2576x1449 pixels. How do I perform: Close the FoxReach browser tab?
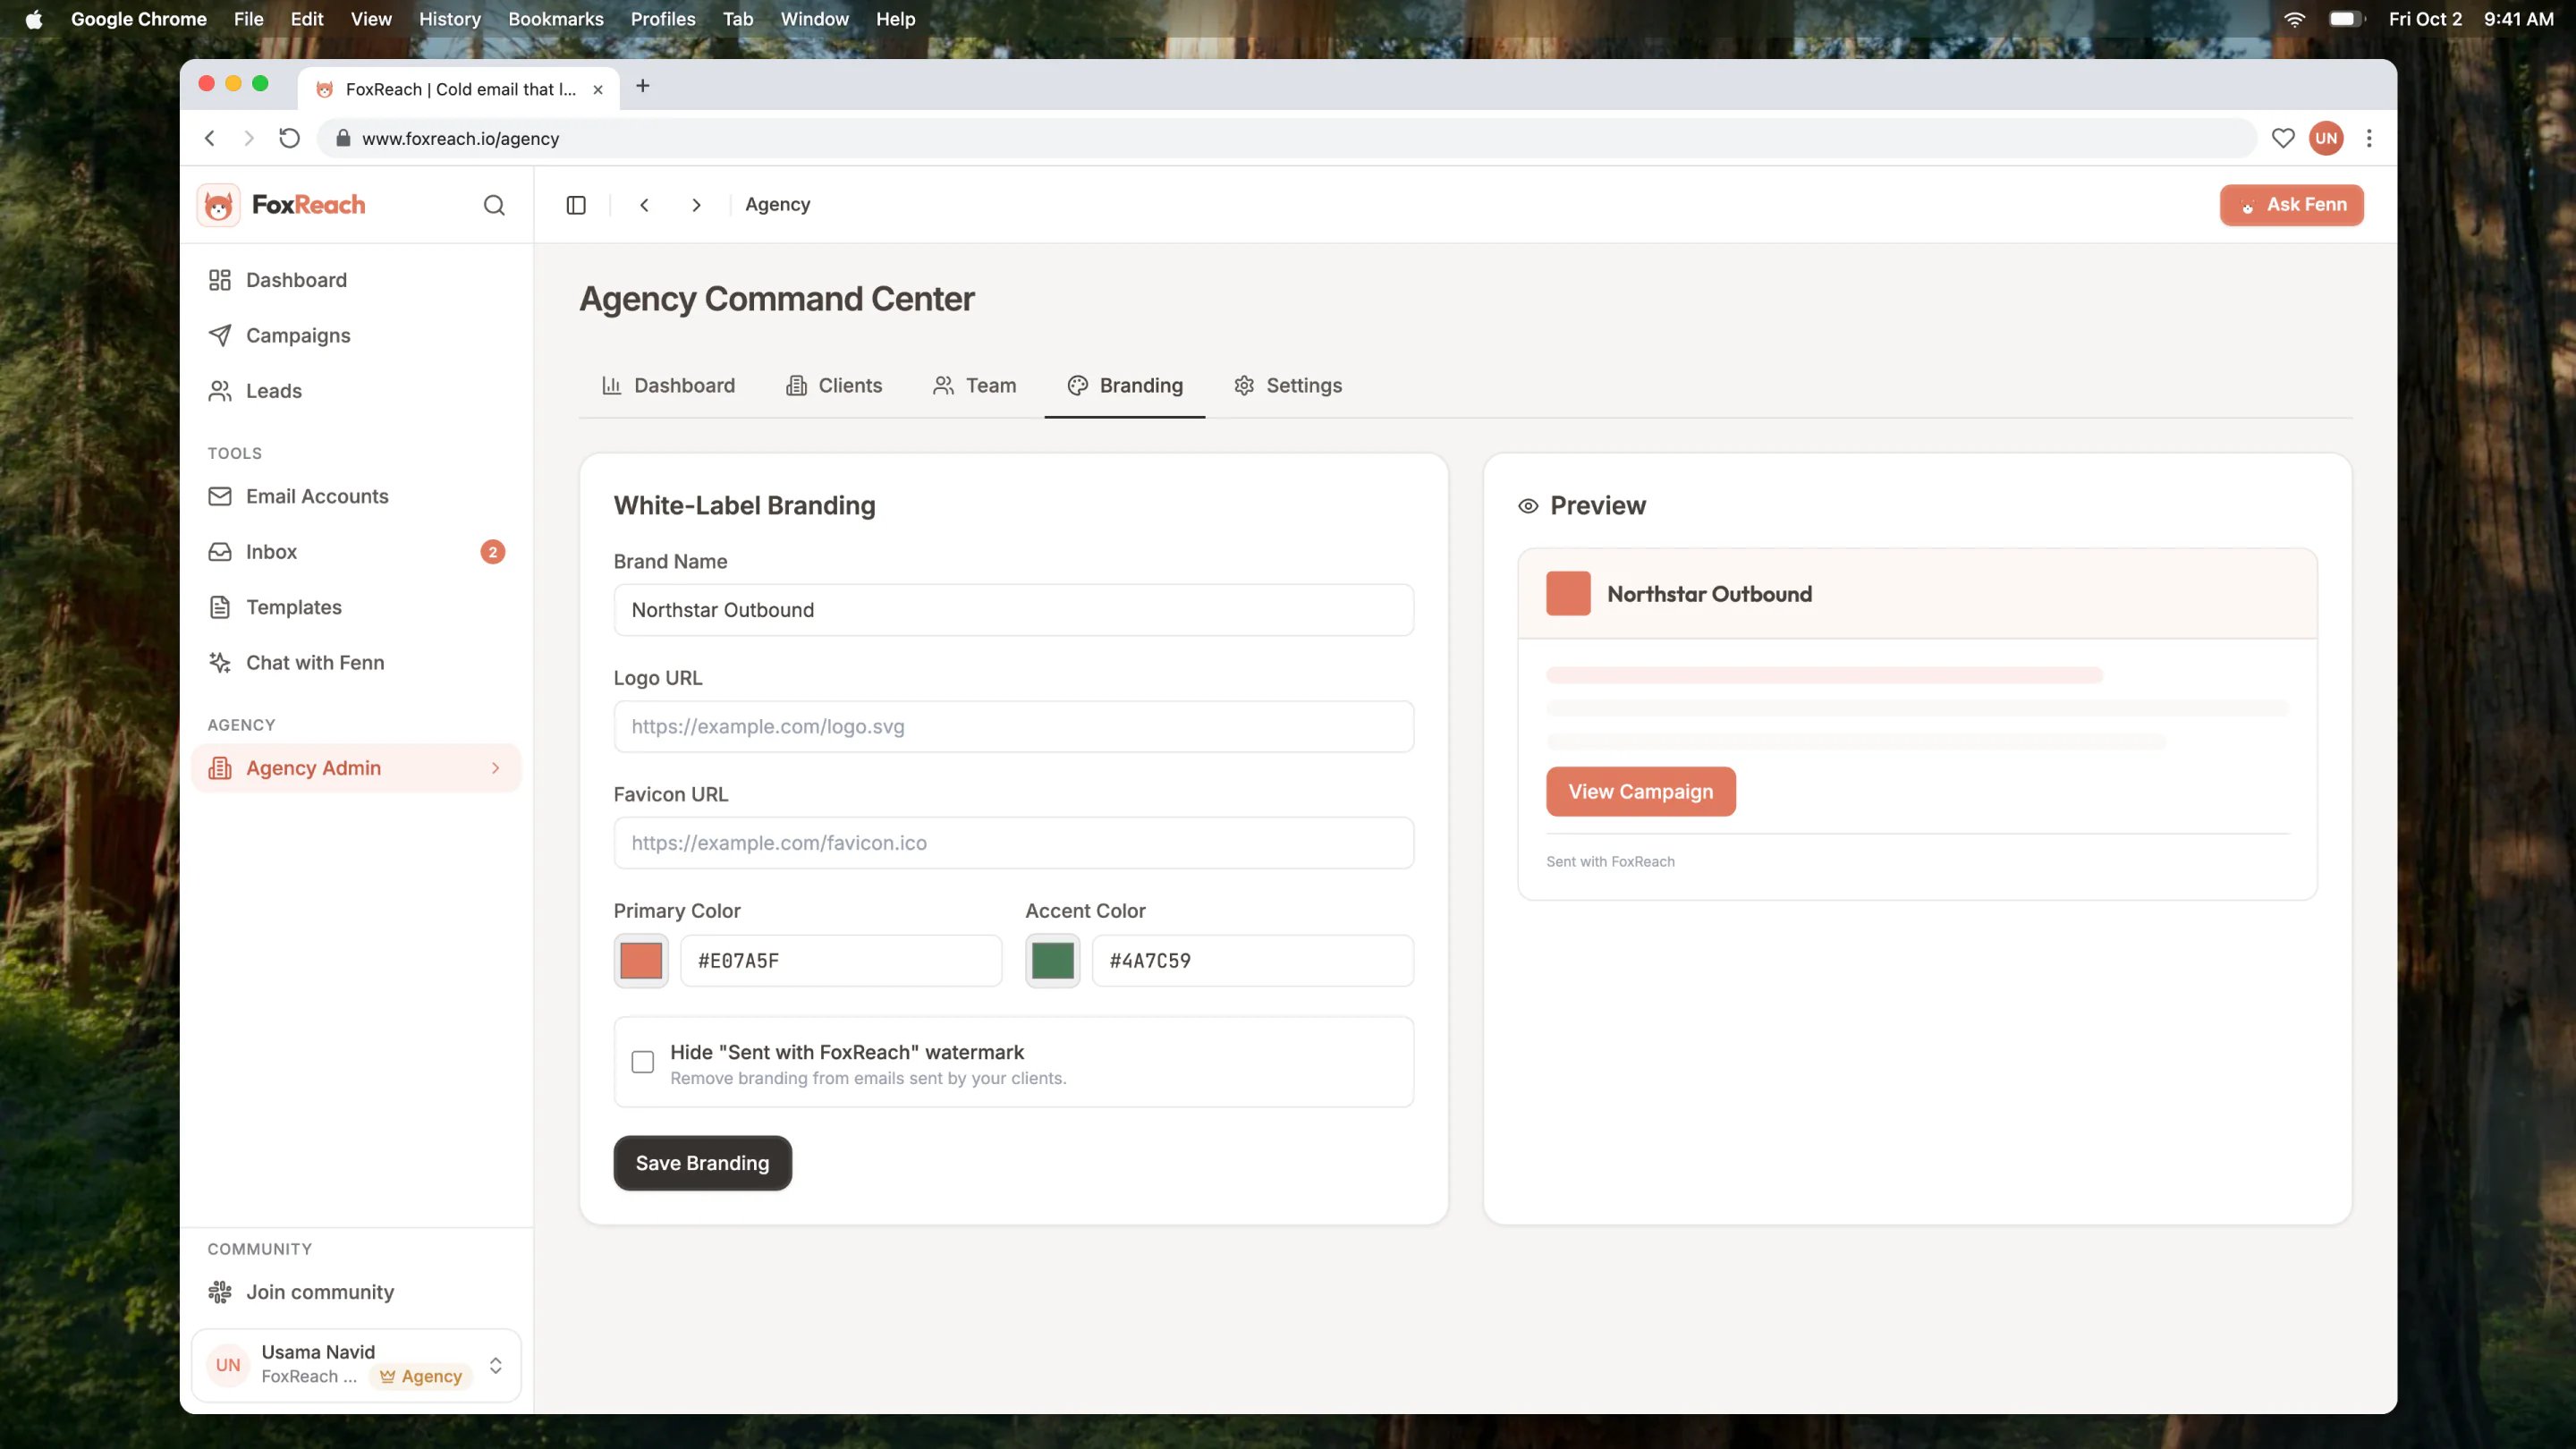coord(598,89)
